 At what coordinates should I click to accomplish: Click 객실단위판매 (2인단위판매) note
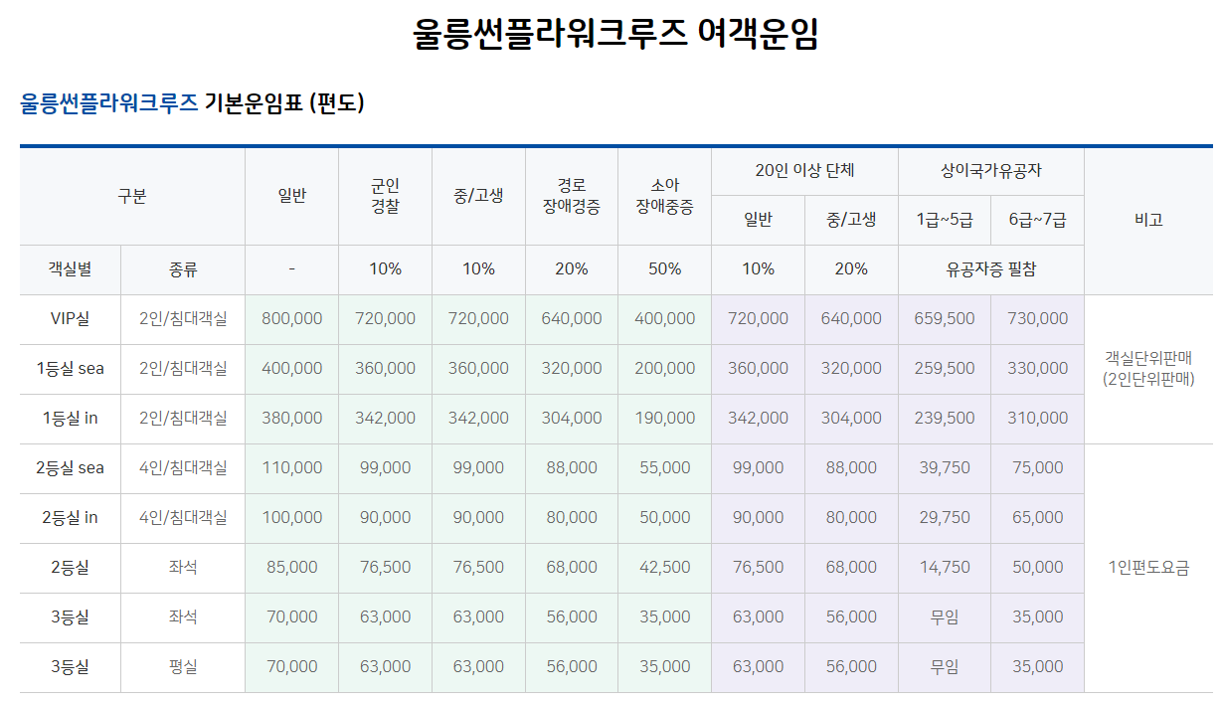click(x=1148, y=369)
